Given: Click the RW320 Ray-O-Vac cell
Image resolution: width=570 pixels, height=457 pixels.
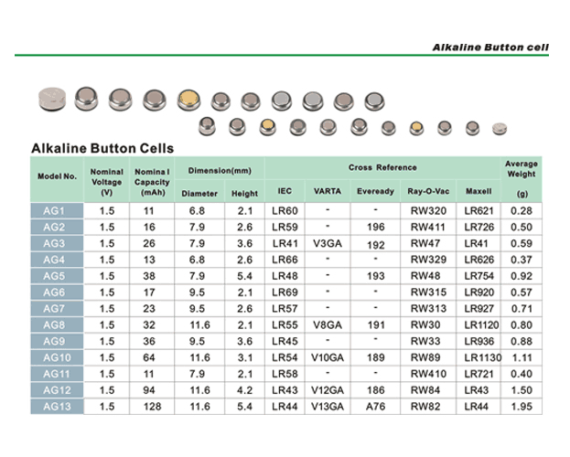Looking at the screenshot, I should tap(428, 211).
